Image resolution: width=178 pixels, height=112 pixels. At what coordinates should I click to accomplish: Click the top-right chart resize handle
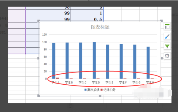point(161,21)
